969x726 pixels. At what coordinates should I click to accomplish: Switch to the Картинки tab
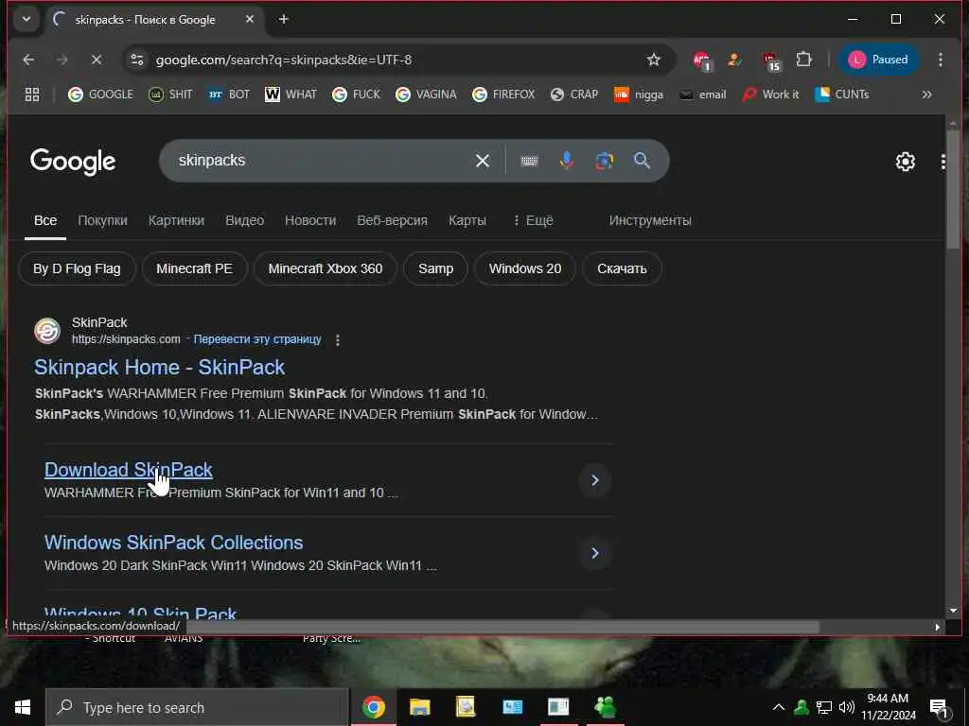[x=176, y=220]
